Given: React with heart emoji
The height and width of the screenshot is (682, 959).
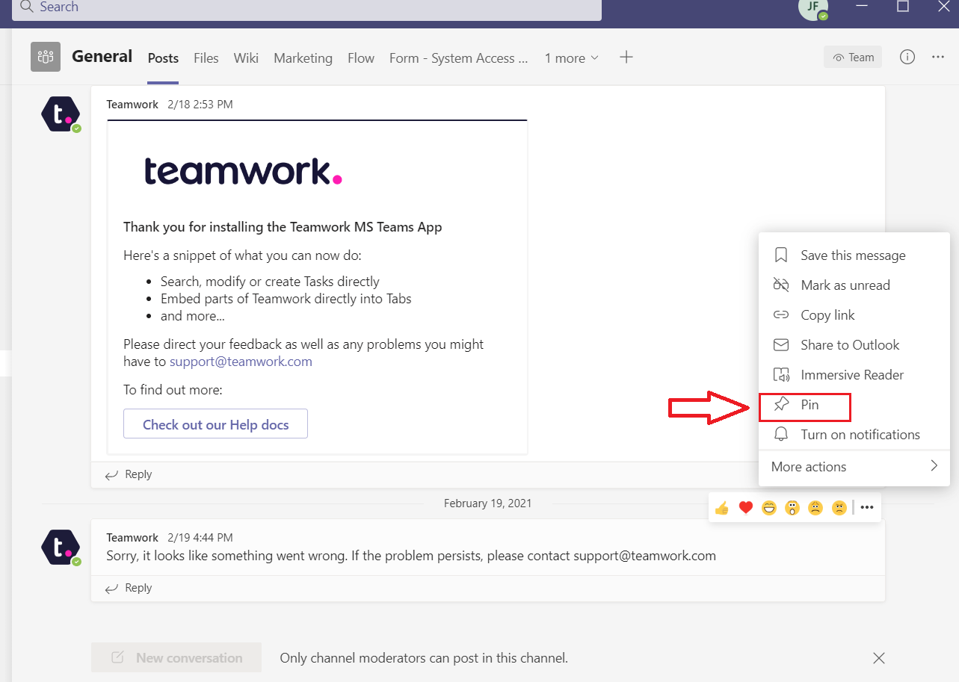Looking at the screenshot, I should click(745, 508).
